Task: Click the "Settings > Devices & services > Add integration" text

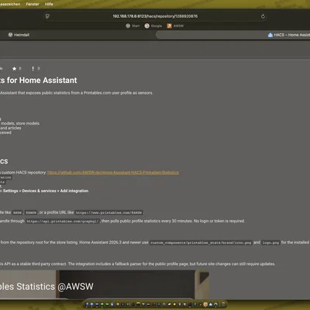Action: point(46,191)
